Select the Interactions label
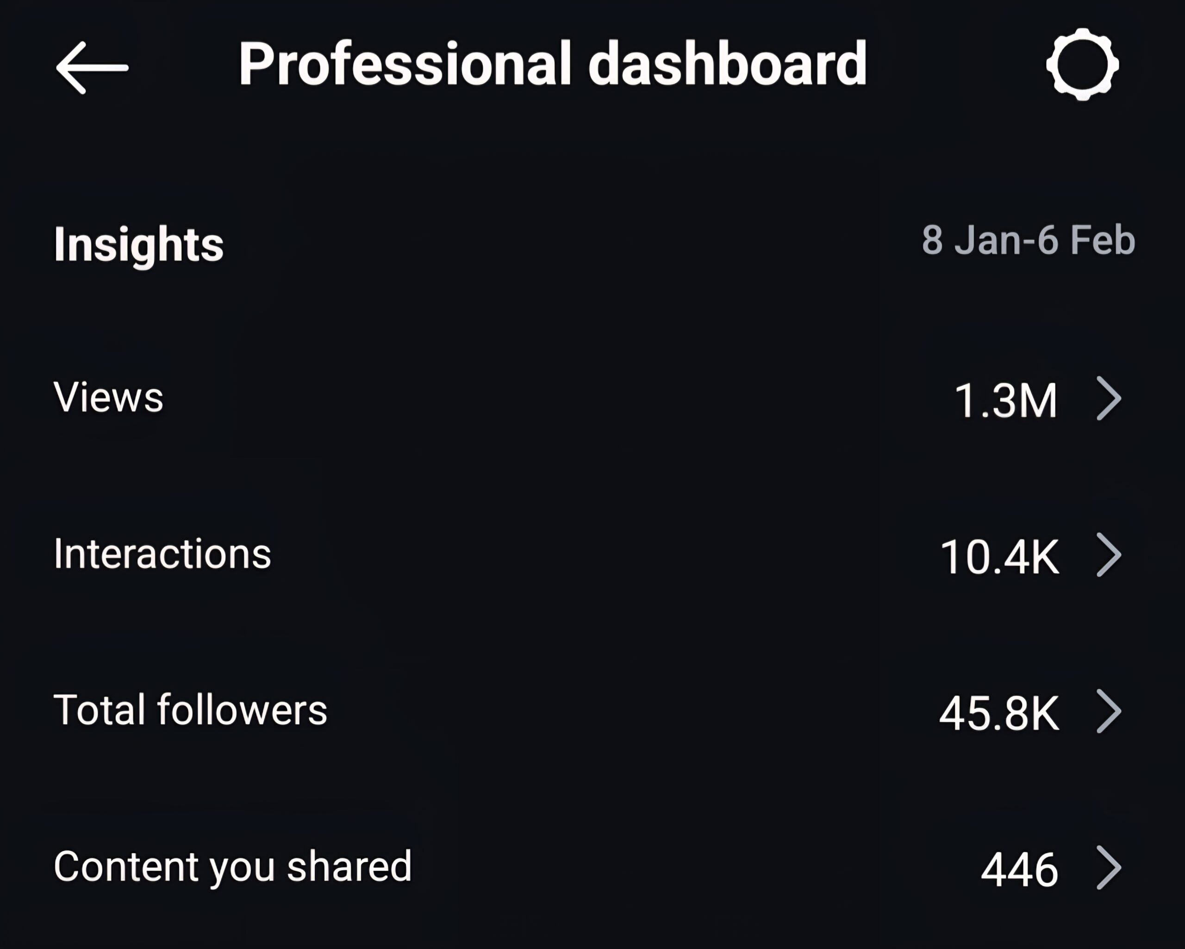This screenshot has width=1185, height=949. [162, 553]
